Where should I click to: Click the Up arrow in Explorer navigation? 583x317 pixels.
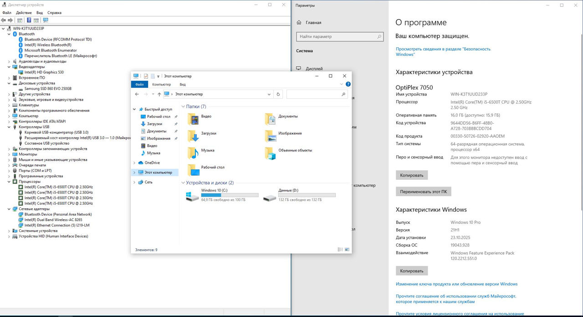pos(159,94)
